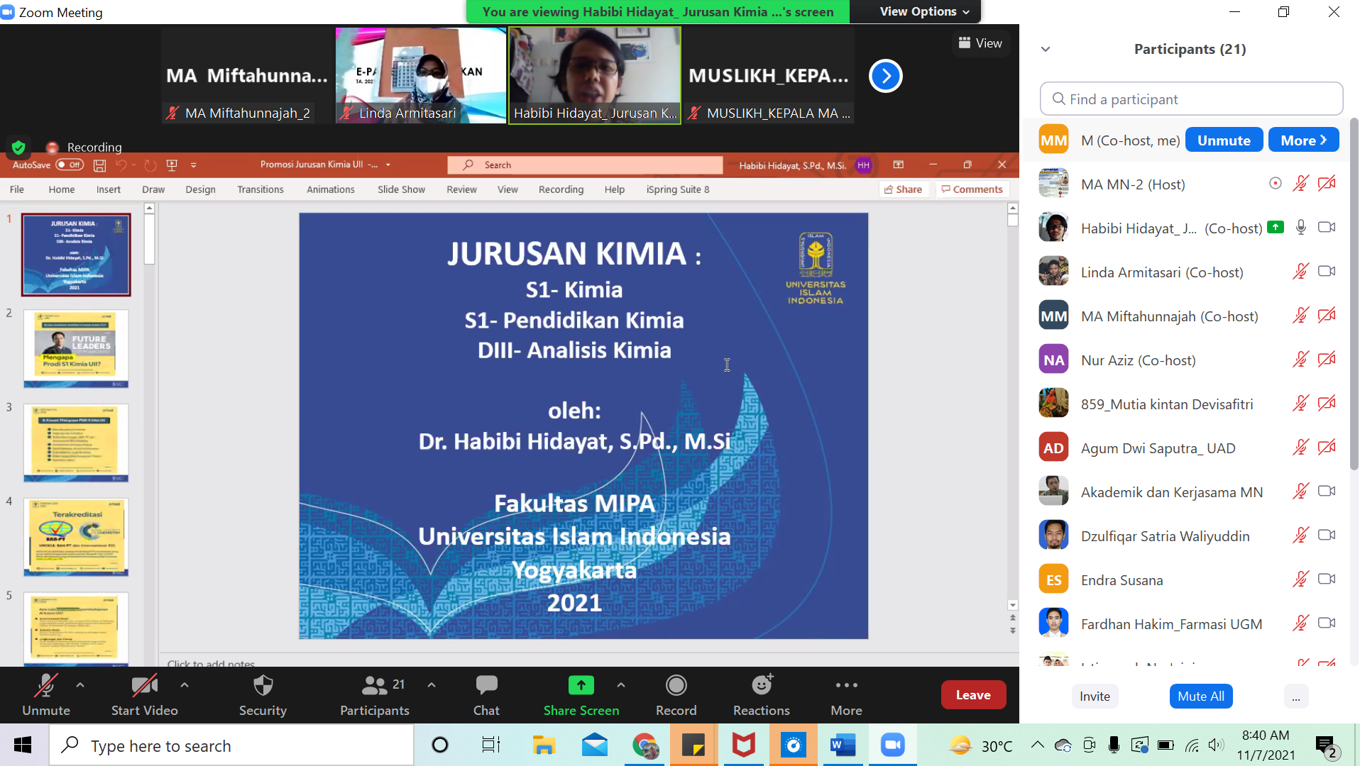Click the green Share Screen icon
Screen dimensions: 1360x766
click(x=581, y=686)
